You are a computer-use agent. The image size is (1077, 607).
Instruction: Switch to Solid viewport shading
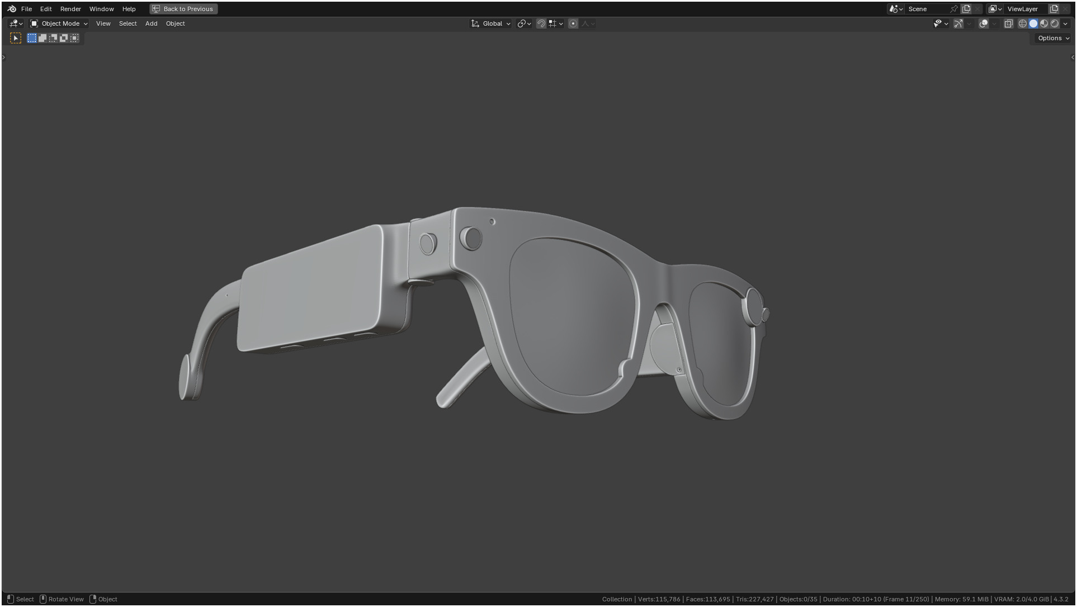click(1033, 23)
